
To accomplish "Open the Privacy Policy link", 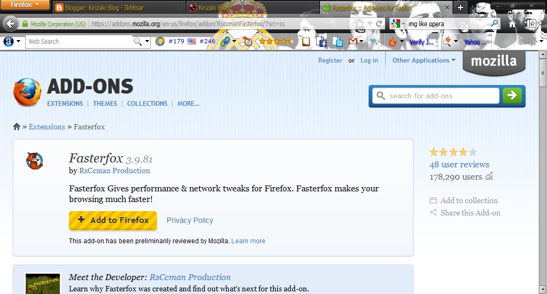I will click(x=190, y=220).
